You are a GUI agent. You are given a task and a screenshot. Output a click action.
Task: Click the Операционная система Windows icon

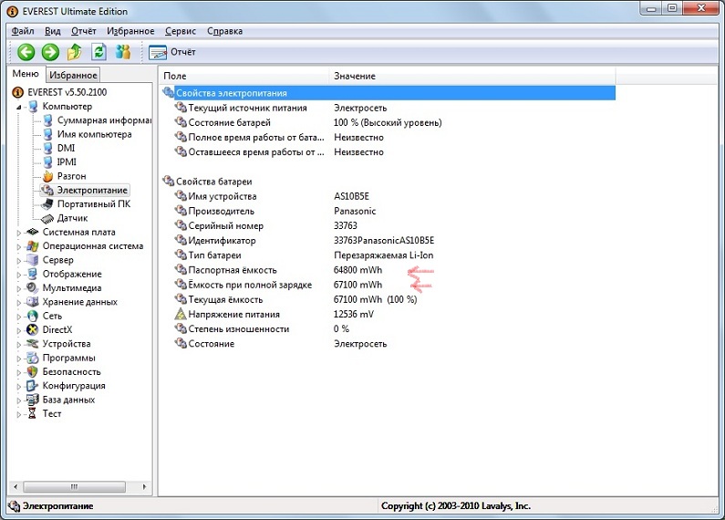coord(32,246)
